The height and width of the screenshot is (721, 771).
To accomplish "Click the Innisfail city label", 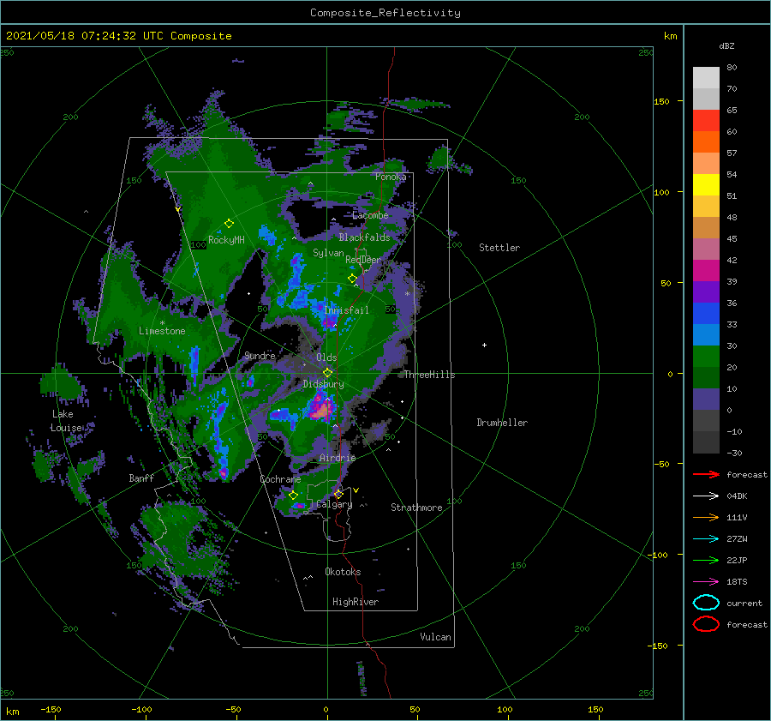I will 346,310.
